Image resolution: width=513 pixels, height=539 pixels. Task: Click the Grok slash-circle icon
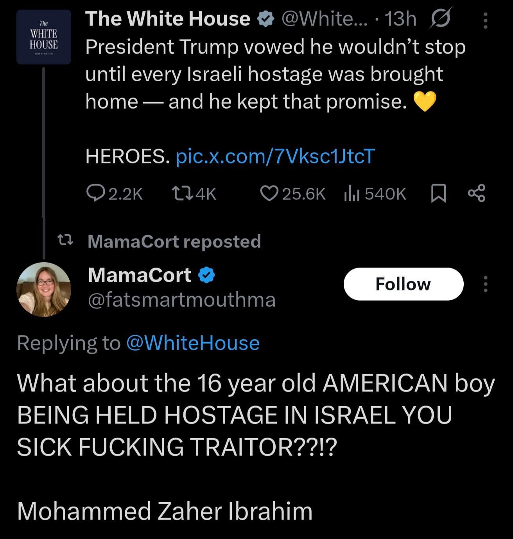[x=440, y=18]
